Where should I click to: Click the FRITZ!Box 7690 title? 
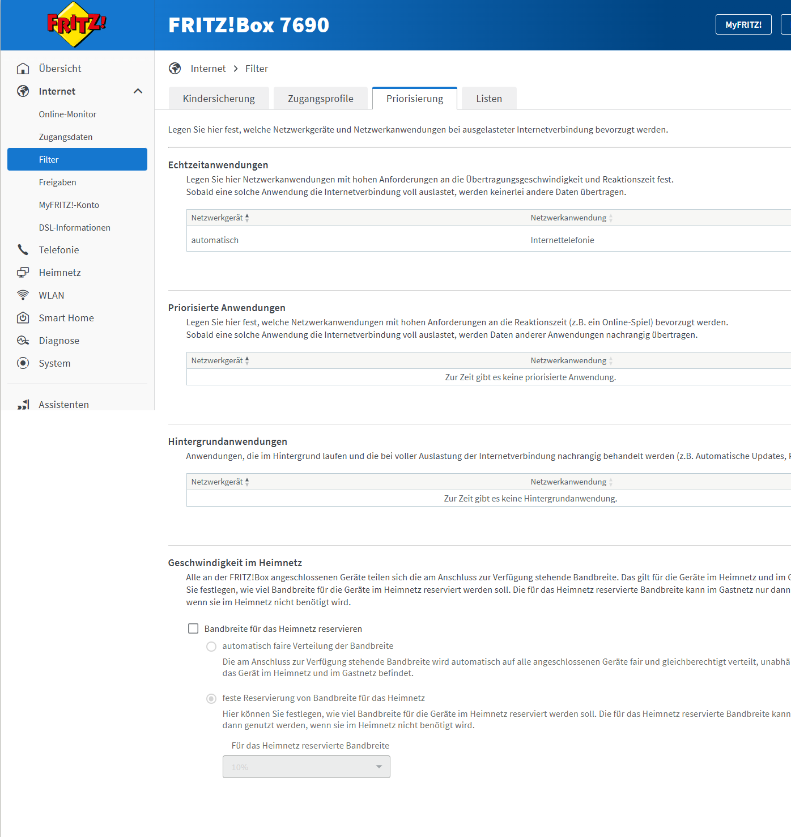coord(249,25)
